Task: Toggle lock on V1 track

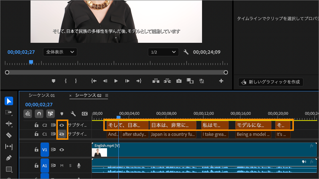Action: tap(37, 150)
